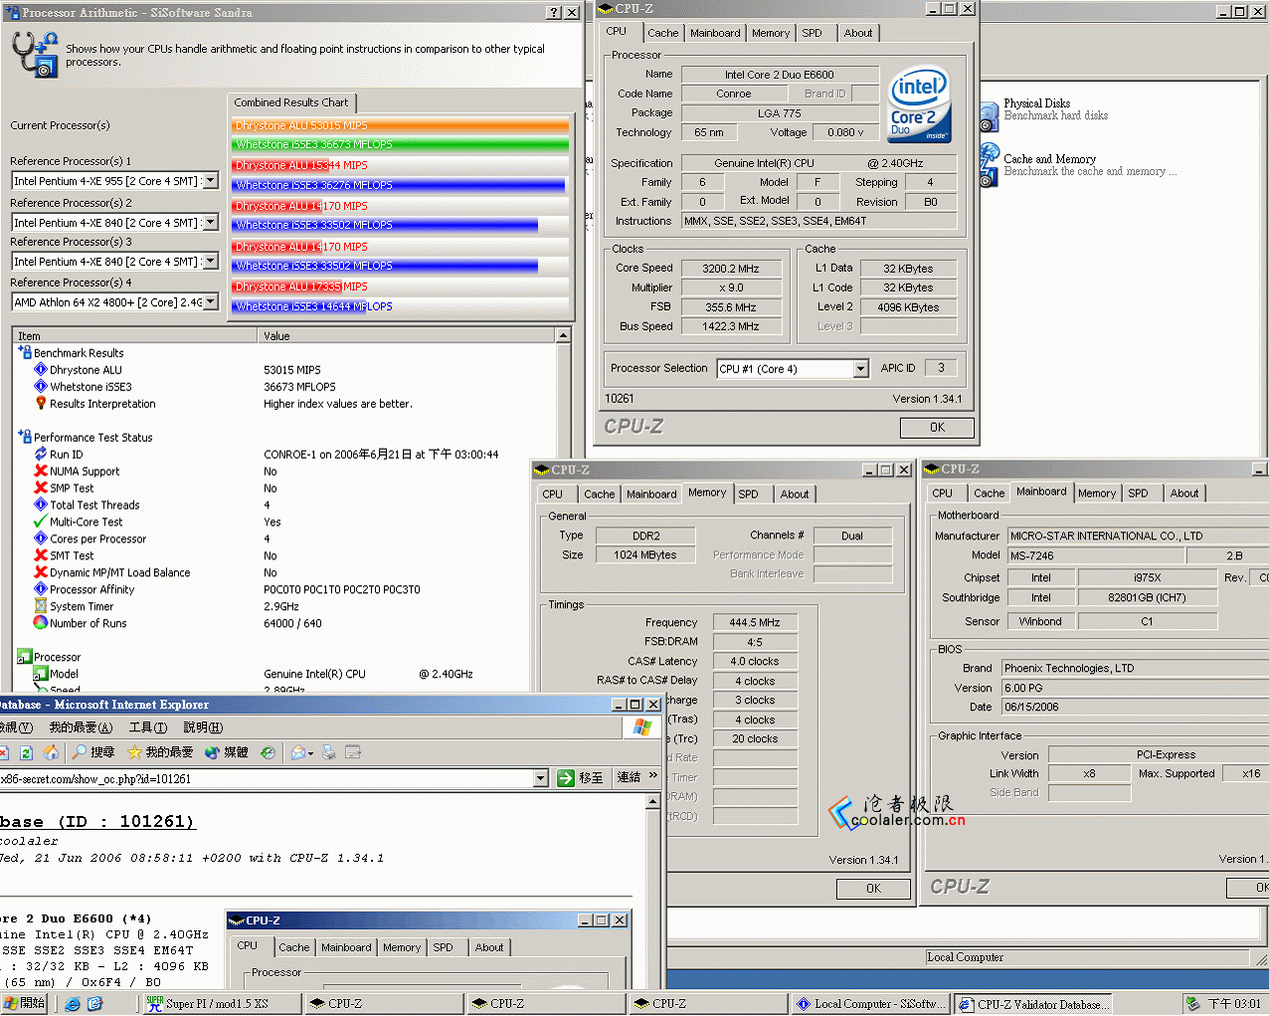
Task: Click the green Whetstone iSSE3 36673 MFLOPS bar
Action: [x=401, y=144]
